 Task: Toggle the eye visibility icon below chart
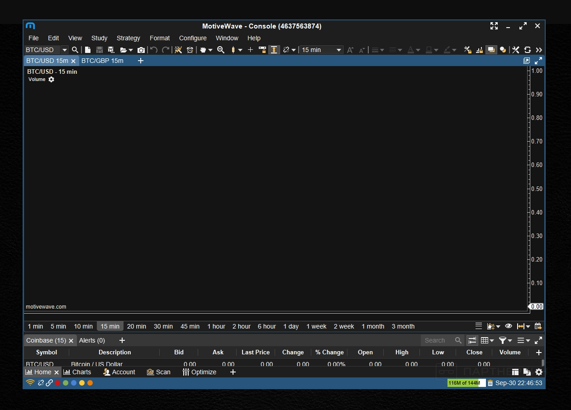pos(509,326)
